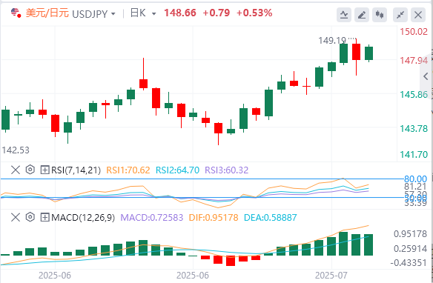
Task: Click the 149.19 high price marker
Action: click(332, 41)
